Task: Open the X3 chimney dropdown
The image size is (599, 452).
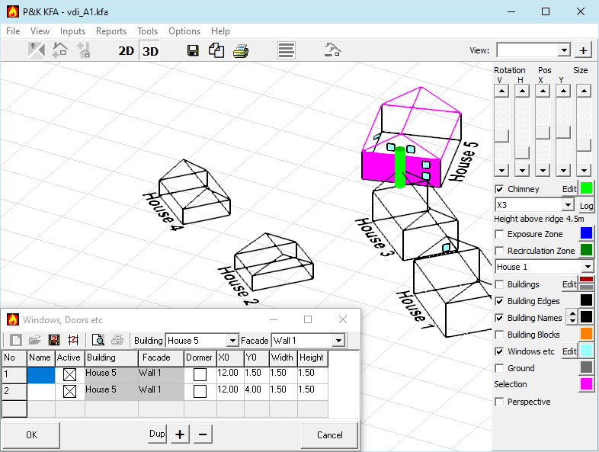Action: coord(568,205)
